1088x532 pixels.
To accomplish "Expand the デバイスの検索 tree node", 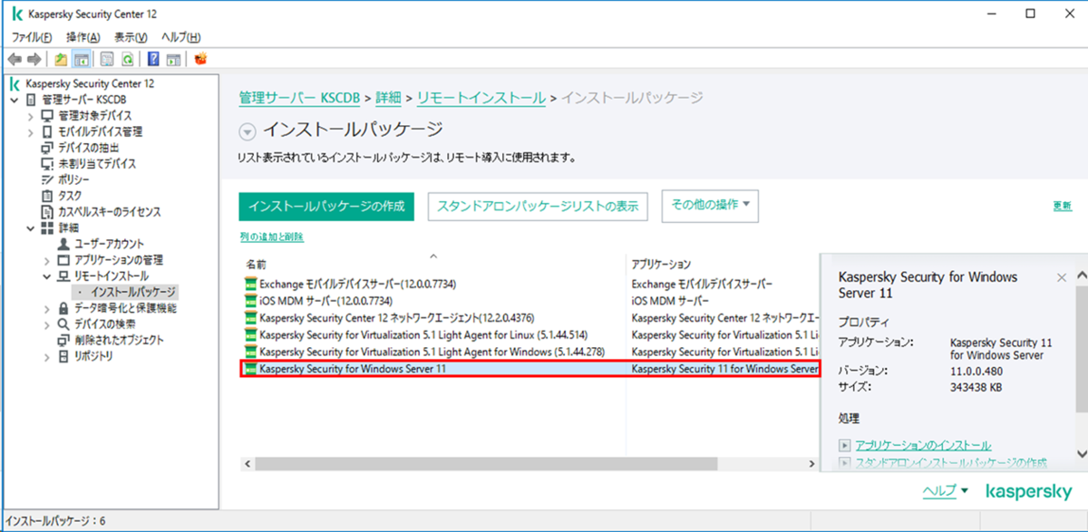I will click(x=46, y=324).
